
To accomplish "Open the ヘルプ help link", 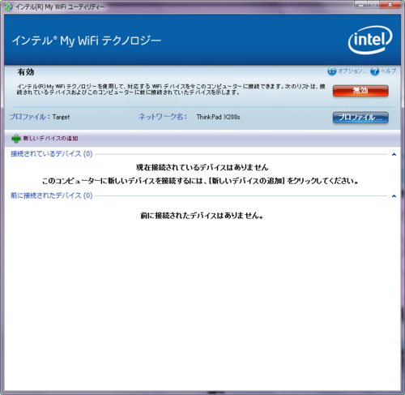I will point(388,71).
